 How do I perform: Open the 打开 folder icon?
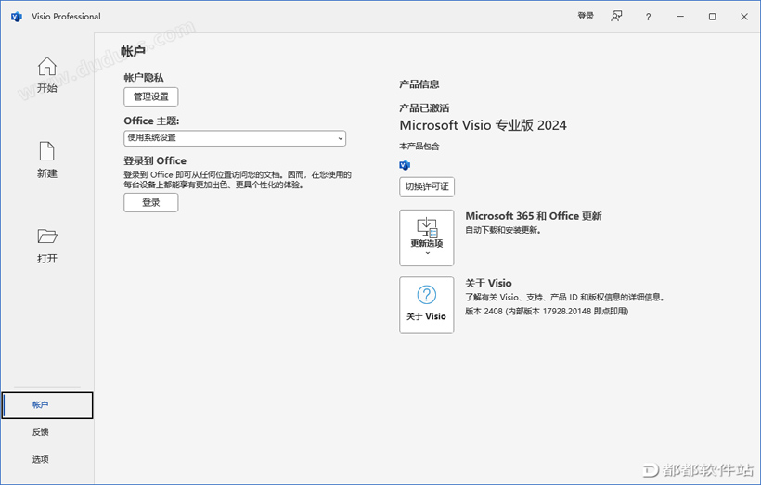click(x=47, y=236)
